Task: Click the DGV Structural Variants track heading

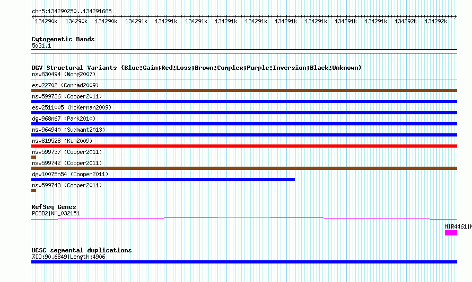Action: click(x=197, y=68)
